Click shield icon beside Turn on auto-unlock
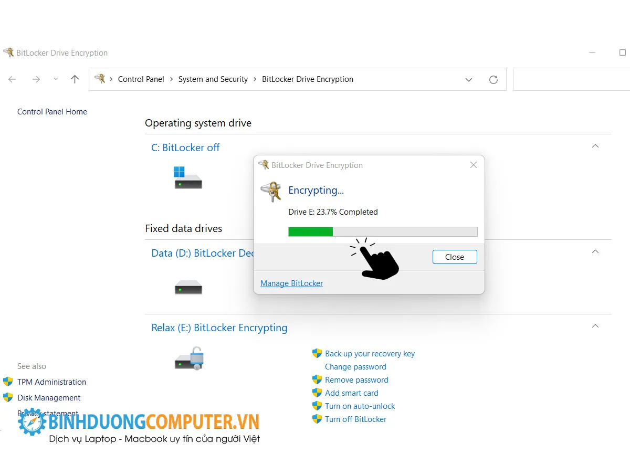Image resolution: width=630 pixels, height=475 pixels. [x=317, y=406]
